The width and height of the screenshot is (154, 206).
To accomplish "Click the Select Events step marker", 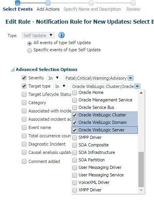I will click(17, 3).
